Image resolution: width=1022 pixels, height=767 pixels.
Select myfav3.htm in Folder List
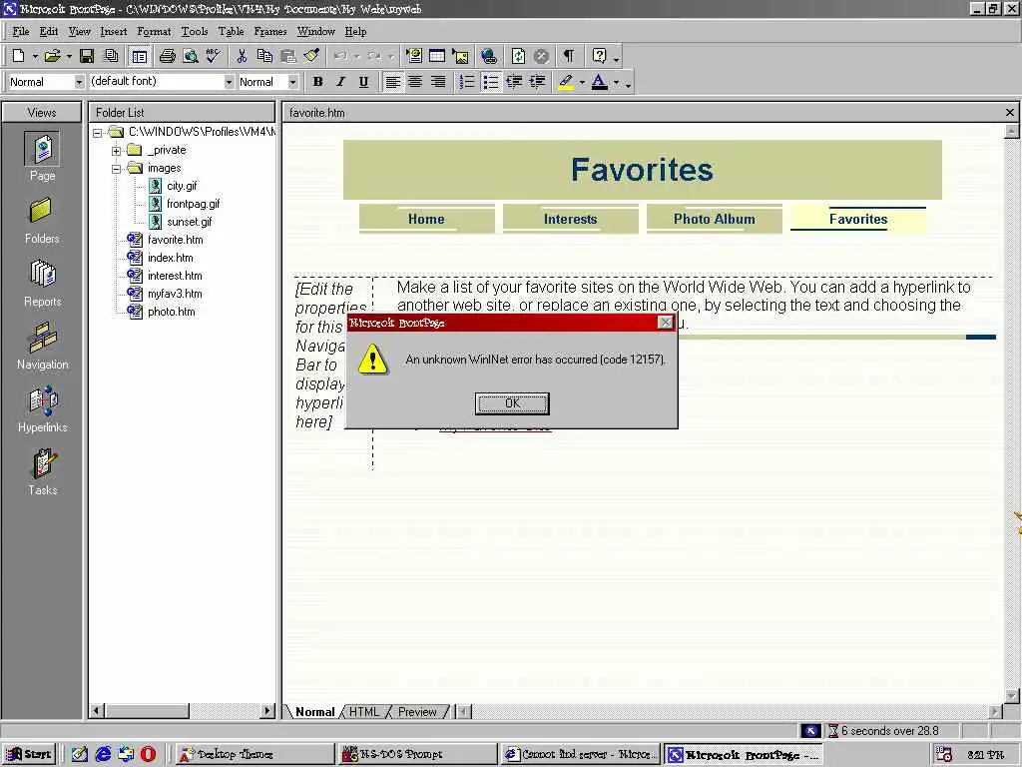pyautogui.click(x=175, y=294)
